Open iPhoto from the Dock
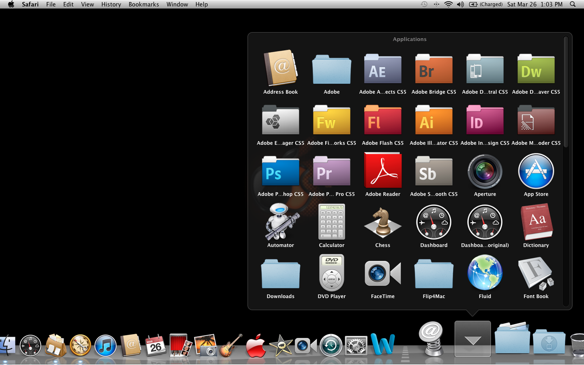584x365 pixels. [x=206, y=345]
